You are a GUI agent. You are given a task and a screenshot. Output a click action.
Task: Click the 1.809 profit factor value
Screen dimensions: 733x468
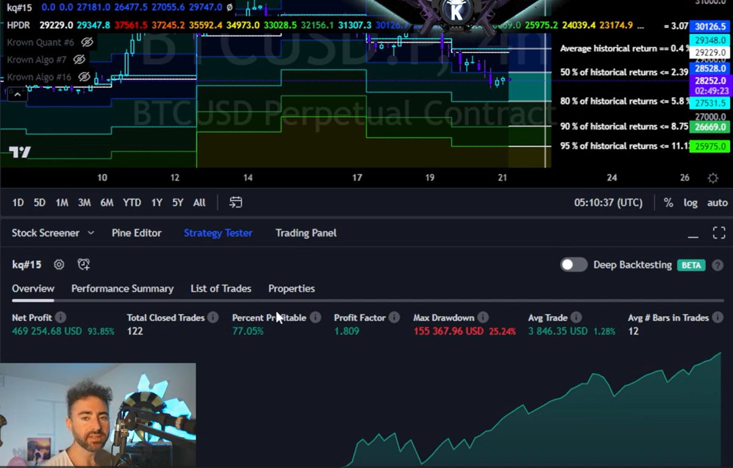pos(346,331)
